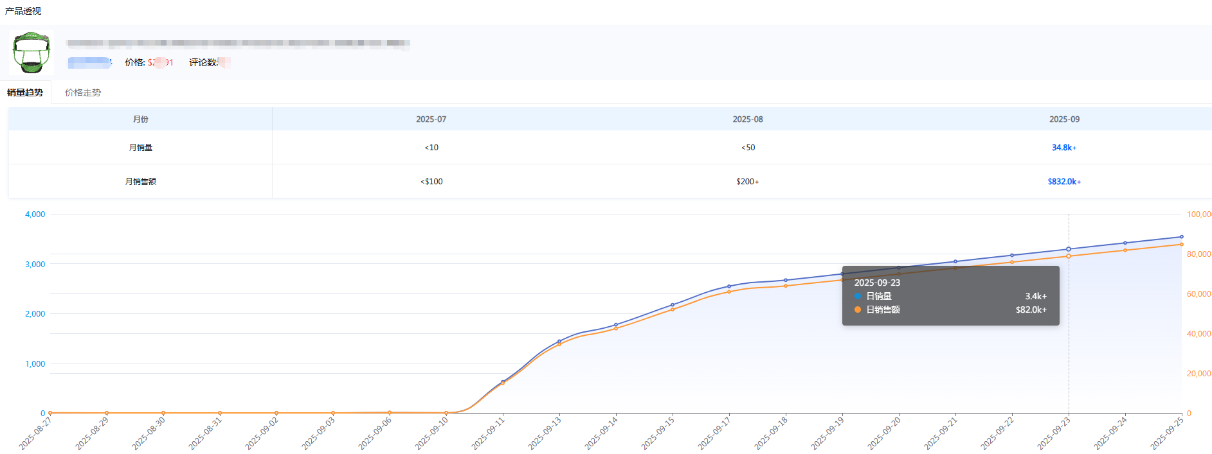Screen dimensions: 1212x454
Task: Select the 销量趋势 tab
Action: [x=25, y=92]
